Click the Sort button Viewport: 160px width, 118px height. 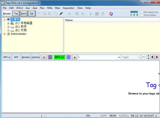tap(32, 14)
